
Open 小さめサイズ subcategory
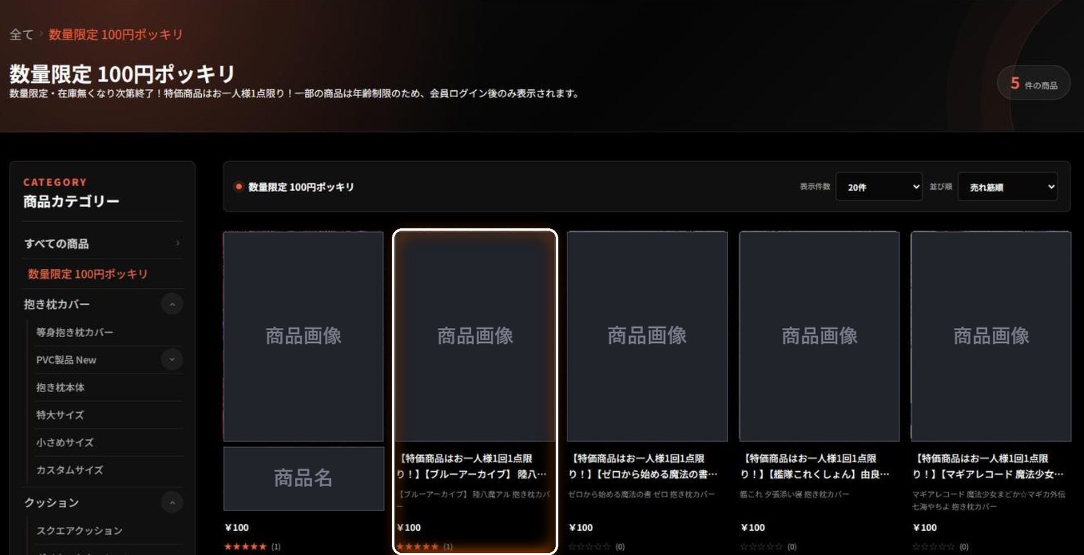click(x=64, y=442)
